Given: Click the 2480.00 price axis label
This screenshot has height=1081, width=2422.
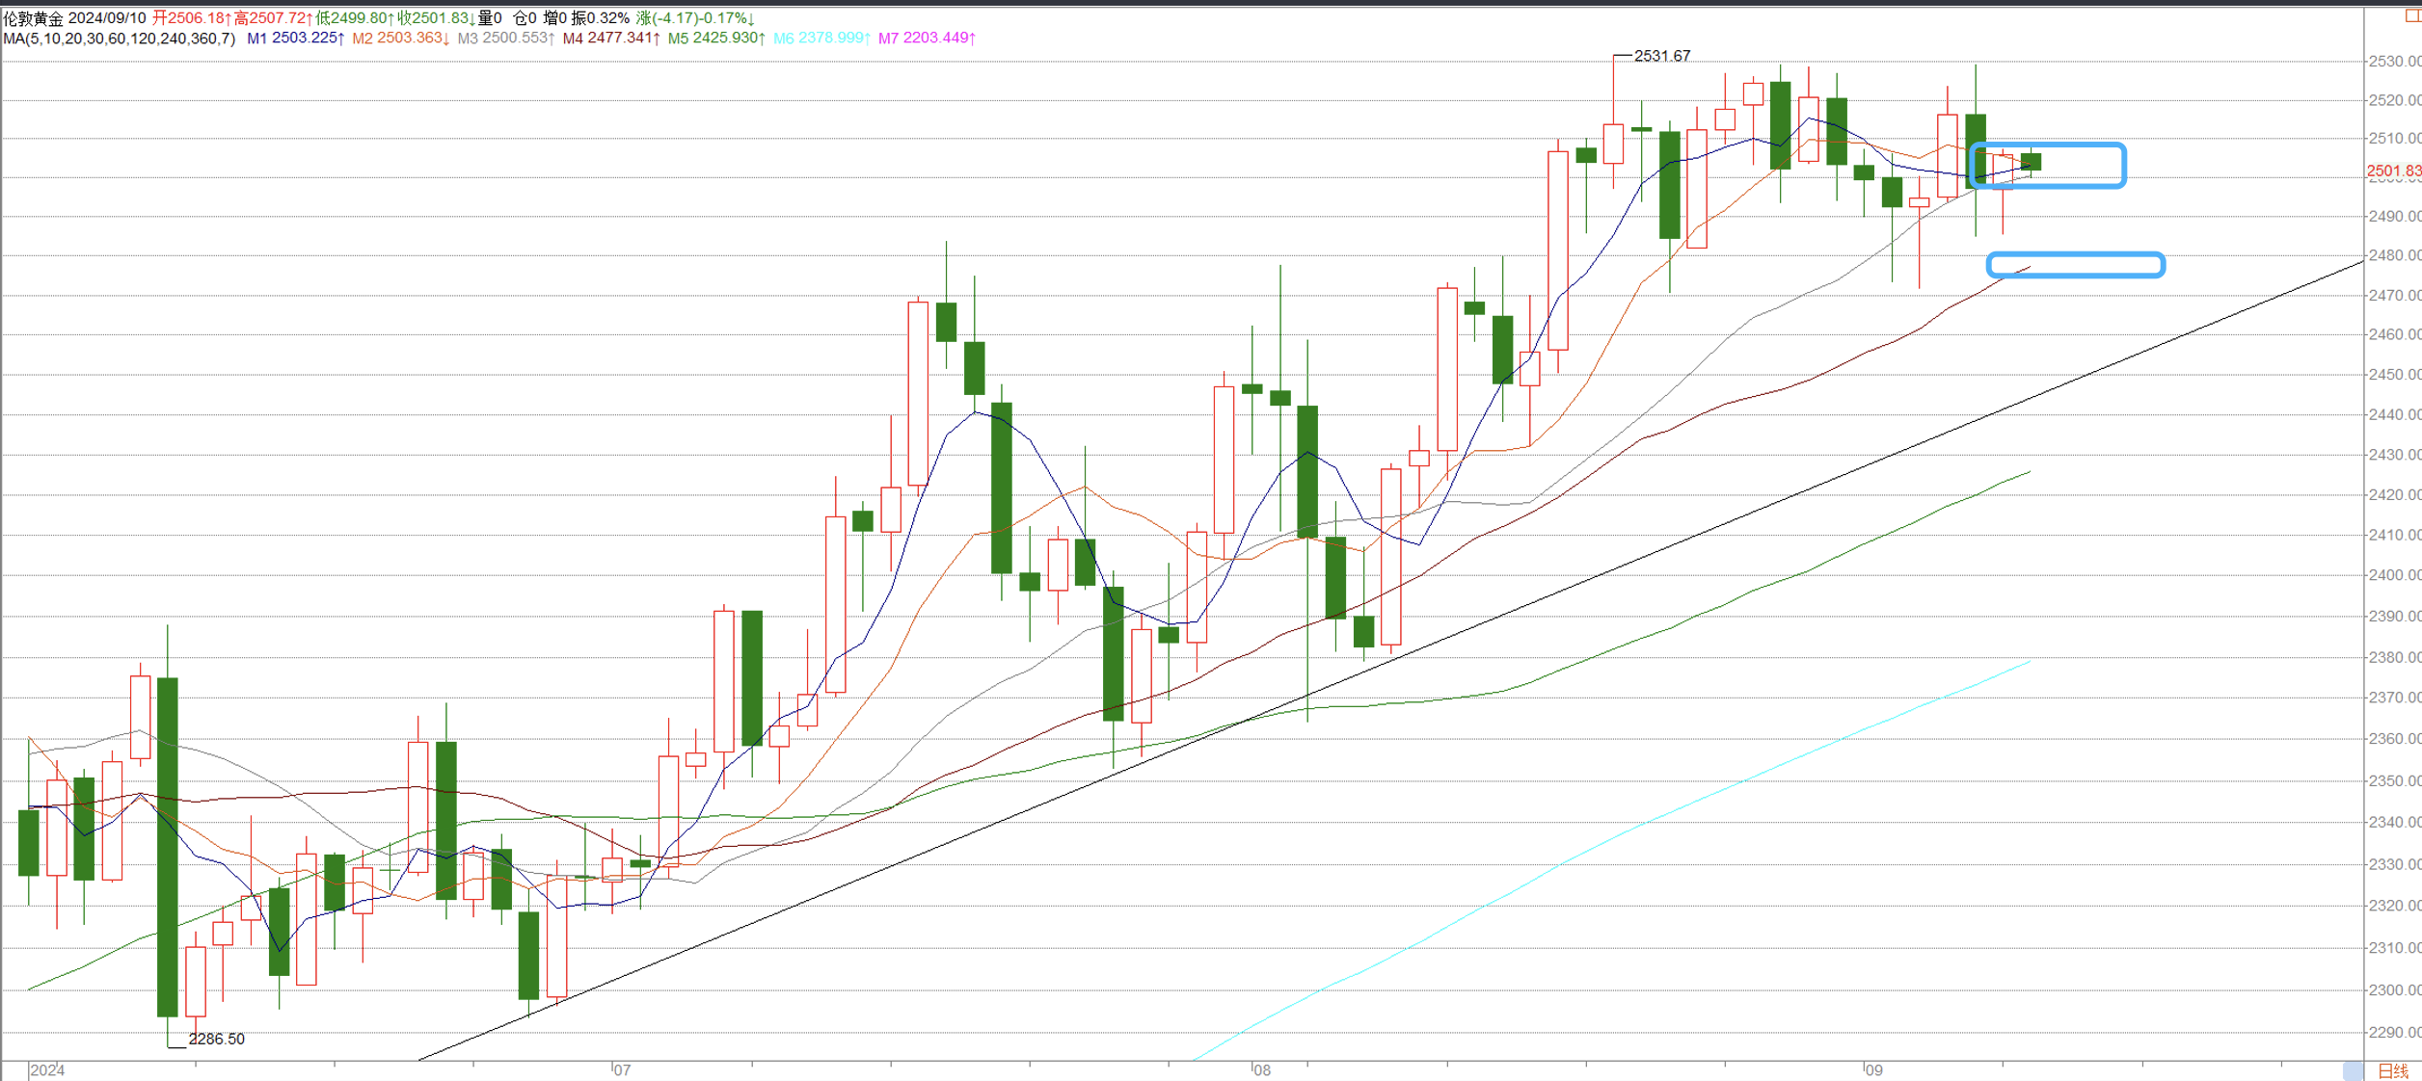Looking at the screenshot, I should click(x=2395, y=255).
